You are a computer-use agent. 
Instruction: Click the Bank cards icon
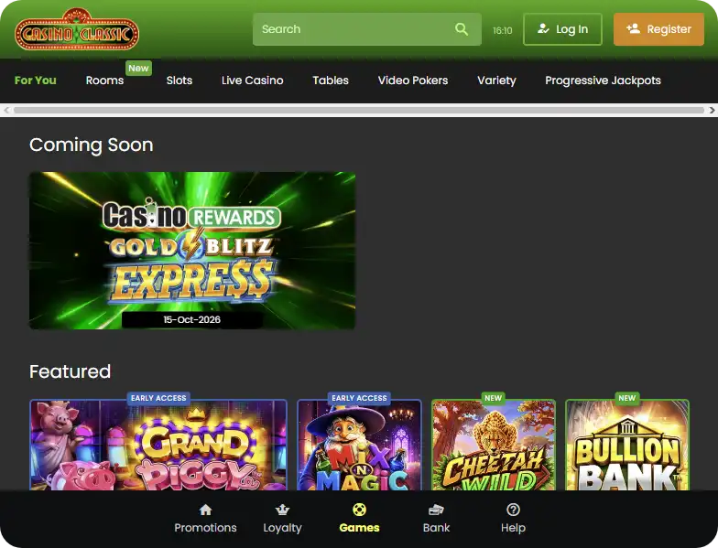pos(436,510)
